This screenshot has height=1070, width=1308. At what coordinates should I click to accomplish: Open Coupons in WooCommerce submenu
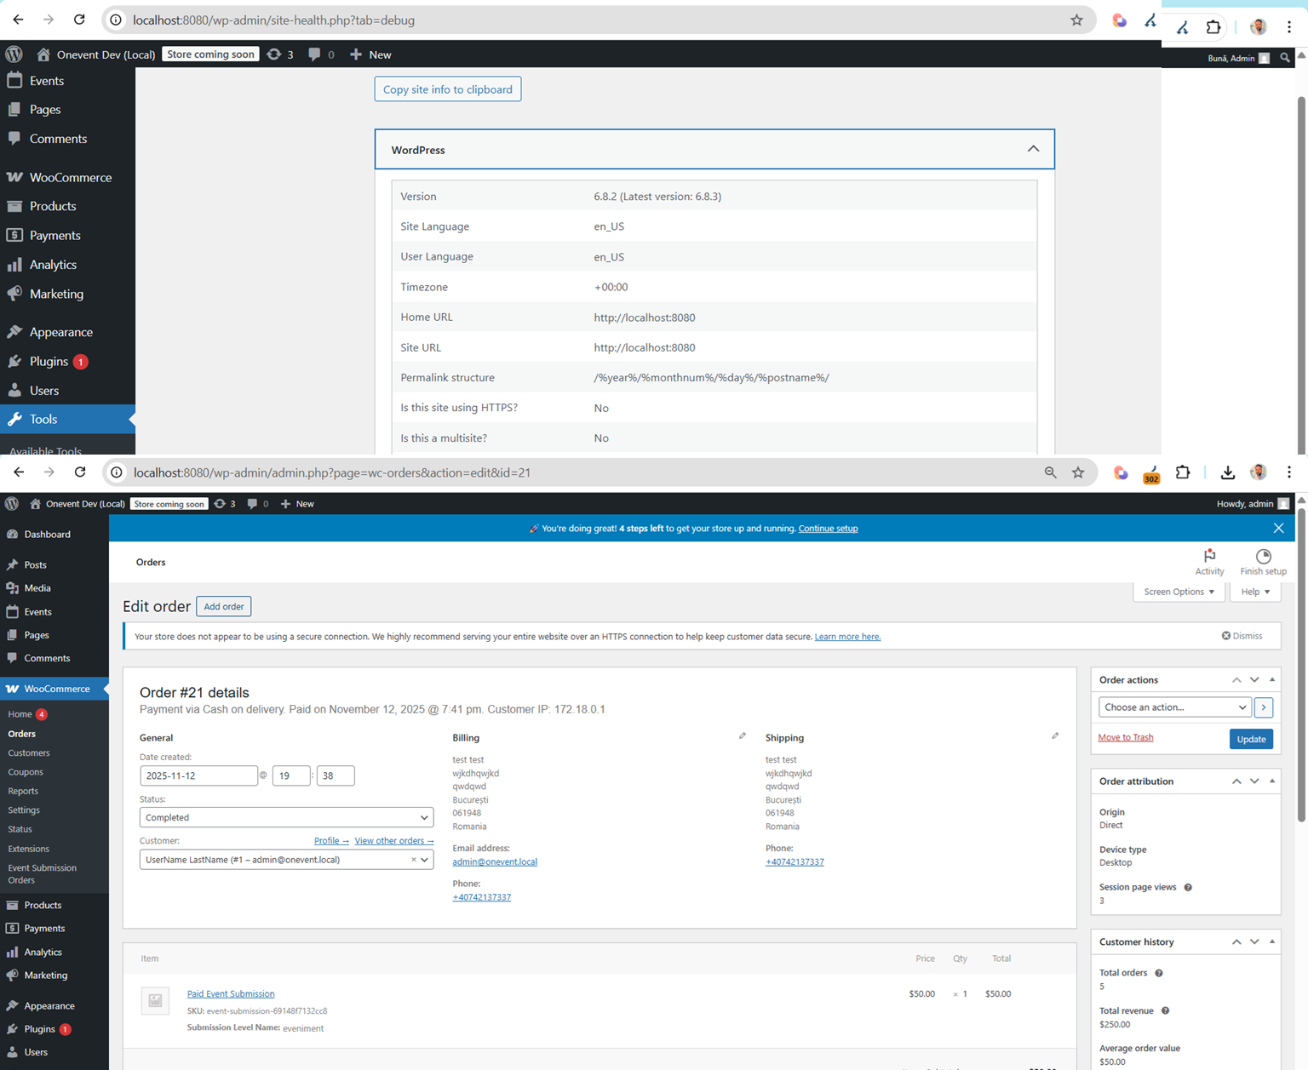coord(26,772)
